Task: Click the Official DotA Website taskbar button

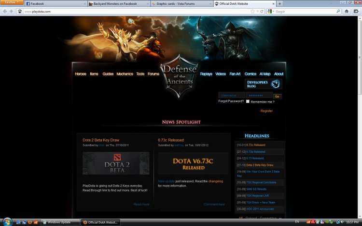Action: (101, 222)
